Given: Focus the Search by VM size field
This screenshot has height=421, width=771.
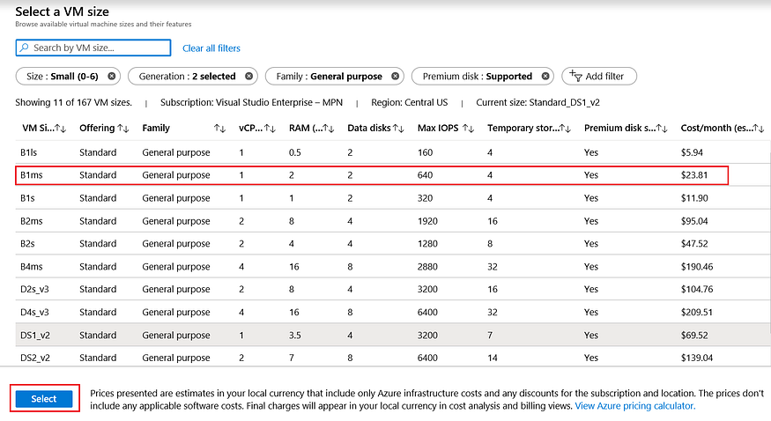Looking at the screenshot, I should point(93,48).
